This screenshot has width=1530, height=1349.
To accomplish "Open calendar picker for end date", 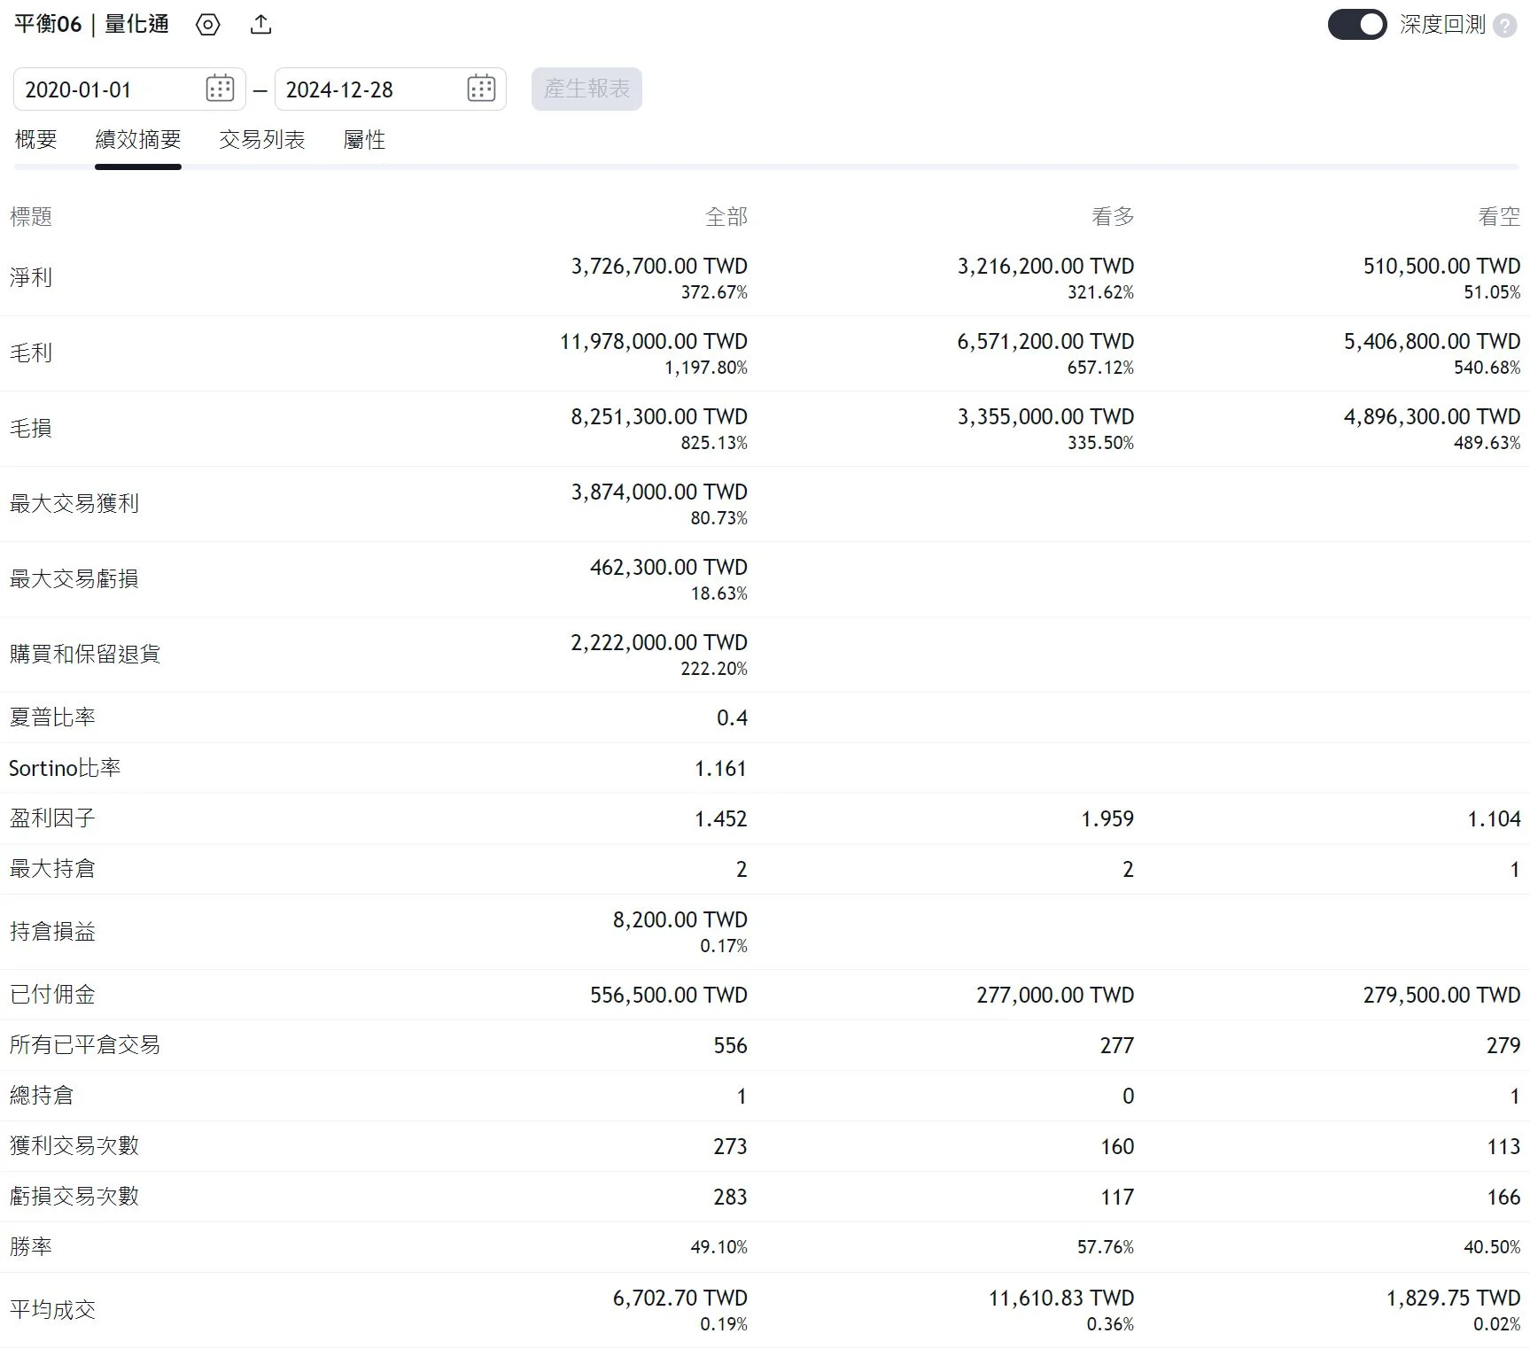I will tap(481, 89).
